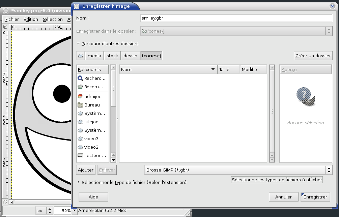Open the Brosse GIMP file filter dropdown
339x217 pixels.
click(238, 170)
